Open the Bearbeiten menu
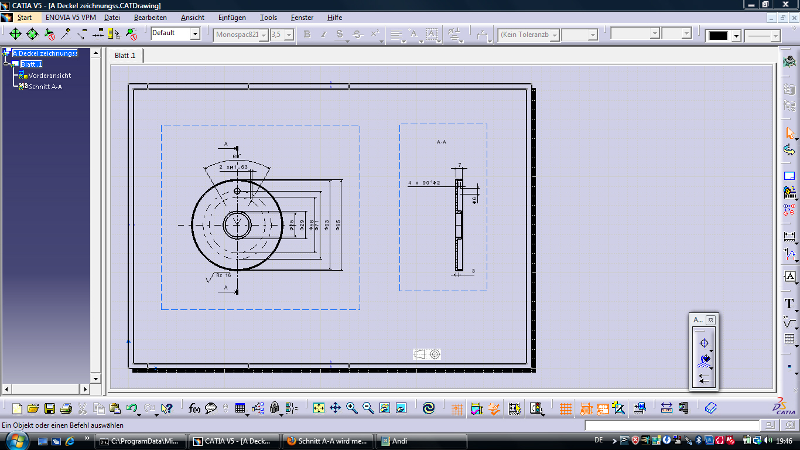The width and height of the screenshot is (800, 450). (x=151, y=18)
